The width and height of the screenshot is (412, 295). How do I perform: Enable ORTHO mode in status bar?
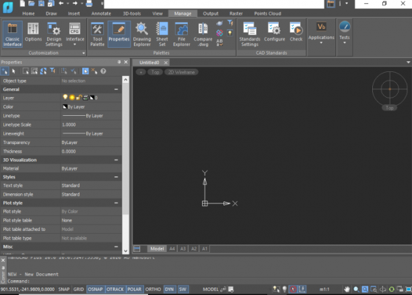pyautogui.click(x=153, y=289)
